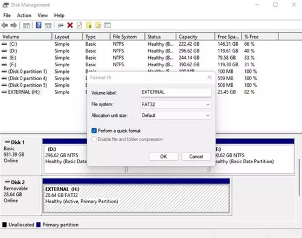Click the 119.61 GB free space cell
Viewport: 302px width, 238px height.
228,51
